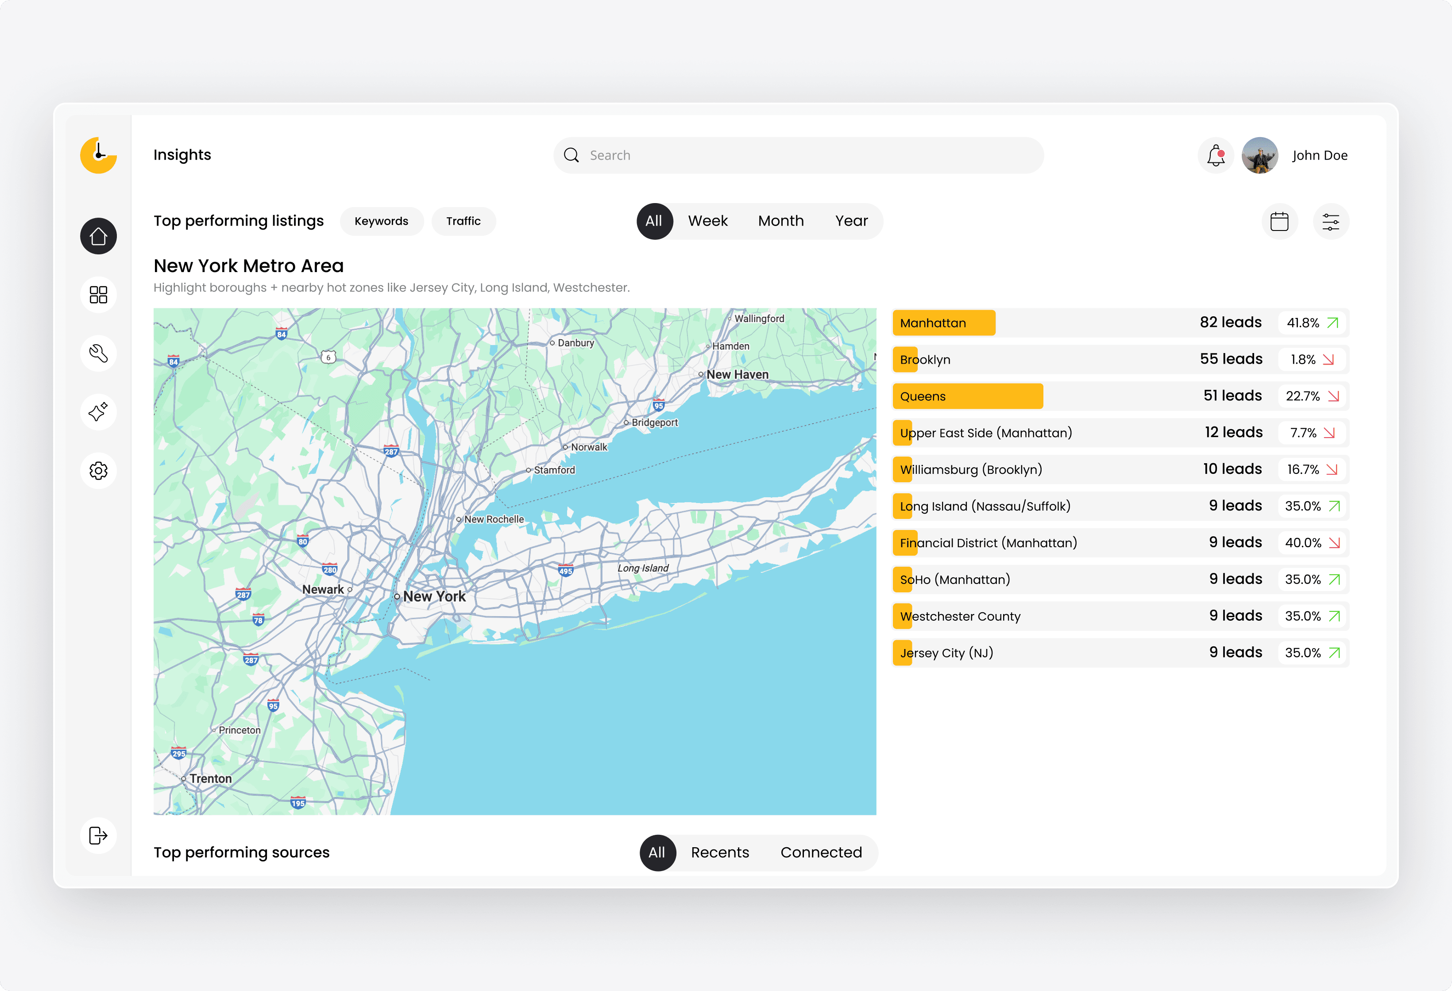
Task: Click New Haven label on map
Action: pyautogui.click(x=737, y=375)
